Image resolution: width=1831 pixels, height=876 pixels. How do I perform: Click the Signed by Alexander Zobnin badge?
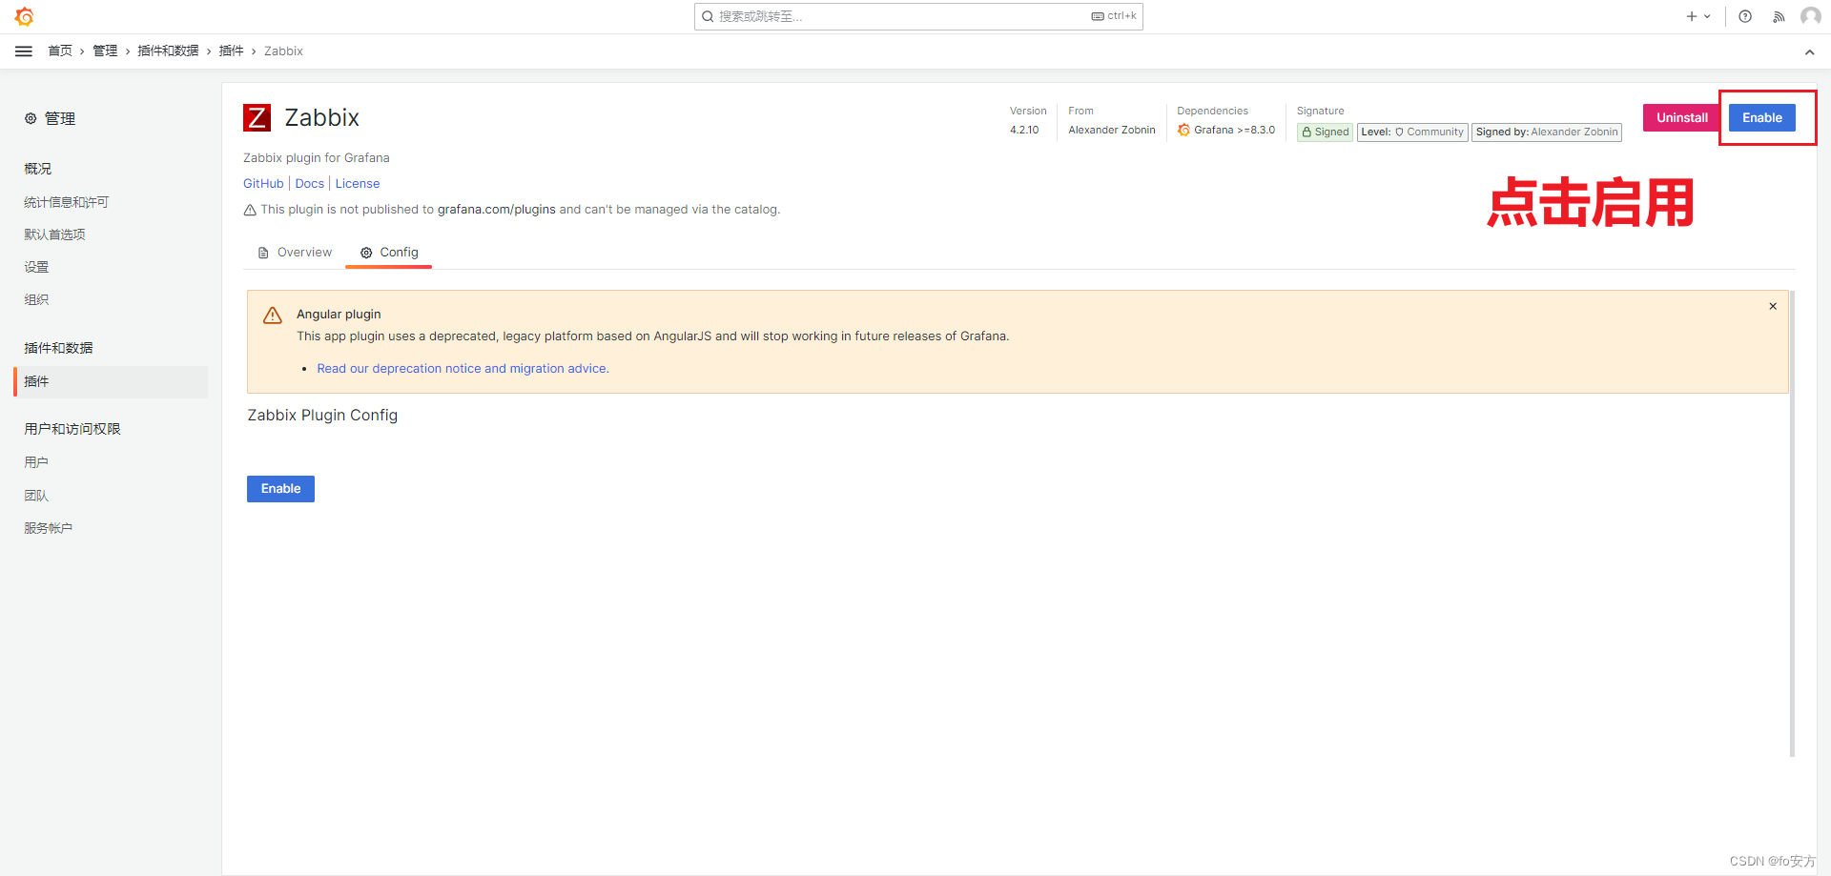coord(1547,132)
